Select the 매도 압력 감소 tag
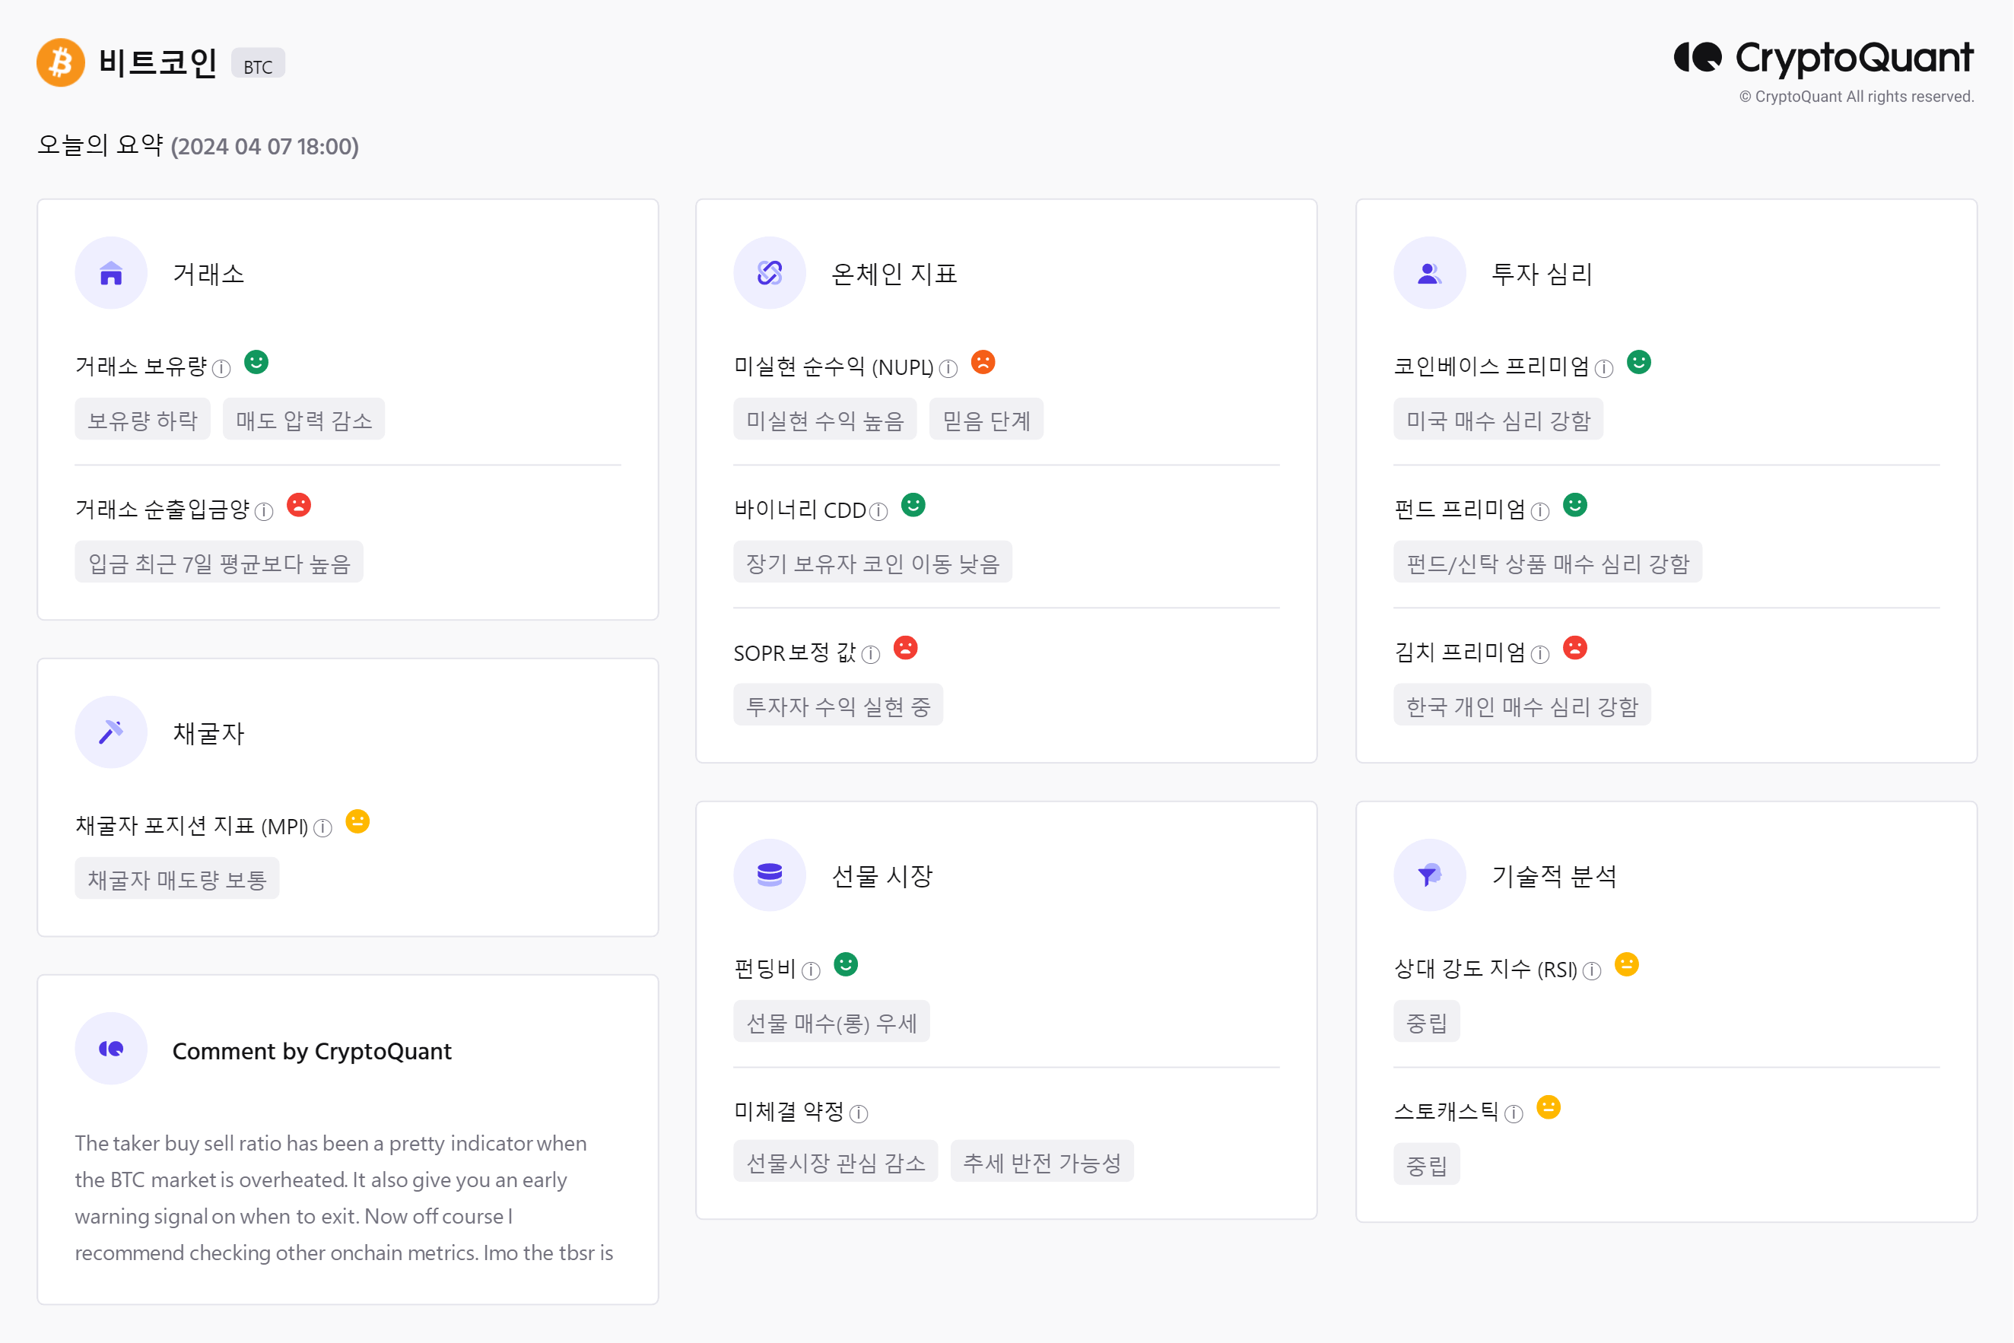The image size is (2014, 1343). (304, 420)
